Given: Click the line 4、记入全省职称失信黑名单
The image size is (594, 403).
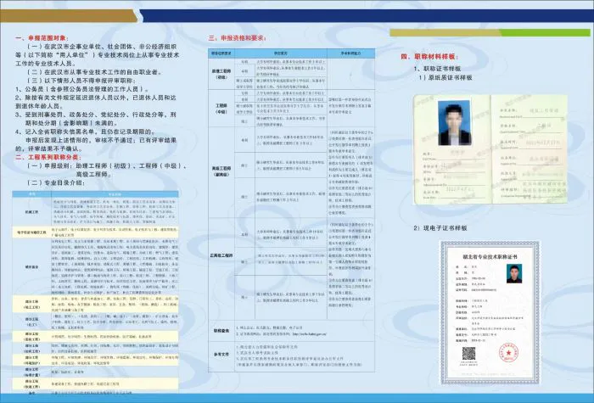Looking at the screenshot, I should (85, 132).
